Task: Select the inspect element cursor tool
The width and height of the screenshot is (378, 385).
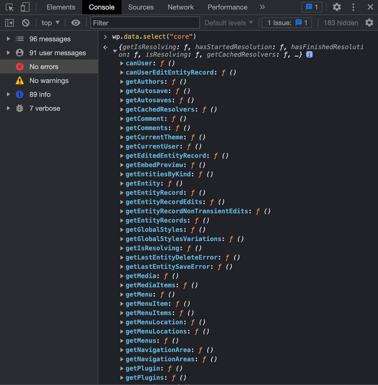Action: click(x=9, y=7)
